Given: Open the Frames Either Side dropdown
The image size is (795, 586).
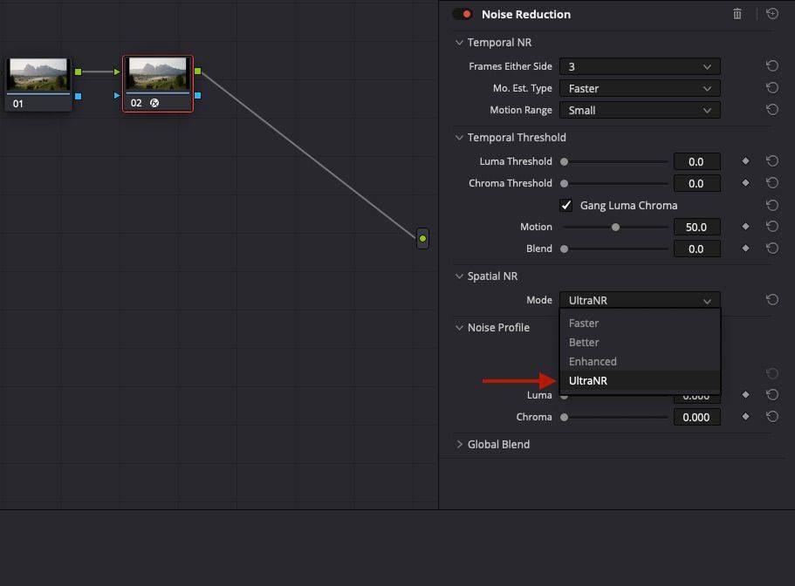Looking at the screenshot, I should click(x=639, y=65).
